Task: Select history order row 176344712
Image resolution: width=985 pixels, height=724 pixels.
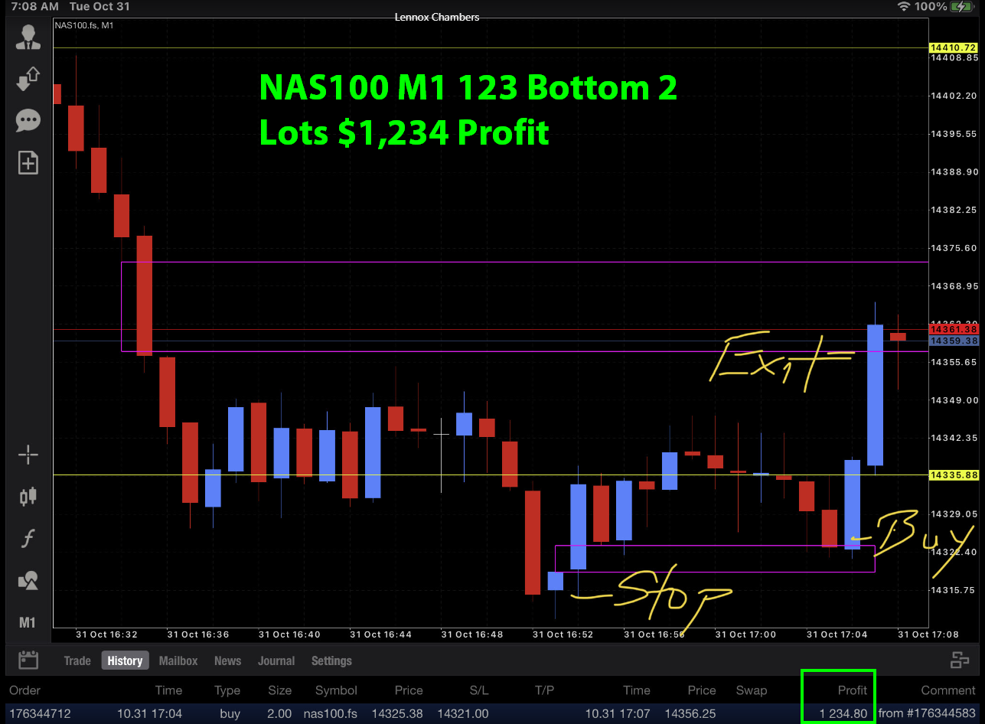Action: [x=40, y=713]
